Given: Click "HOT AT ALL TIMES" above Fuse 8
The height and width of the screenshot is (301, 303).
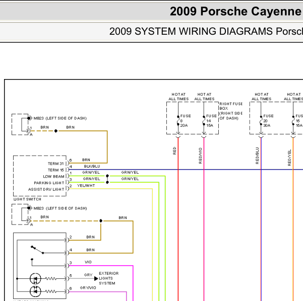Looking at the screenshot, I should [178, 97].
